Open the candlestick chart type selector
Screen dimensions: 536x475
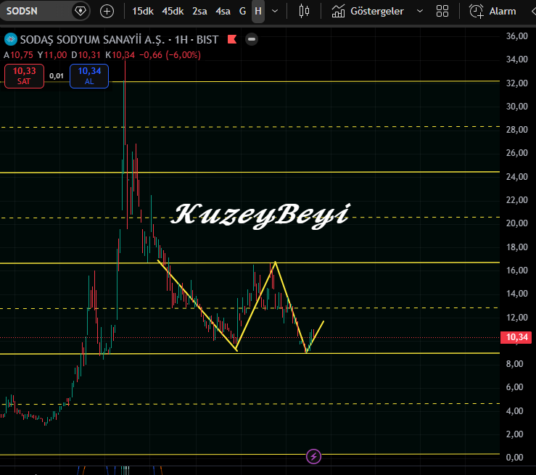tap(304, 12)
